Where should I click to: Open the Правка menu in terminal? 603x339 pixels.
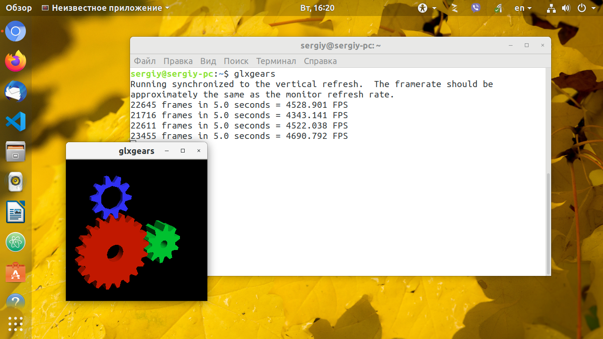click(178, 61)
